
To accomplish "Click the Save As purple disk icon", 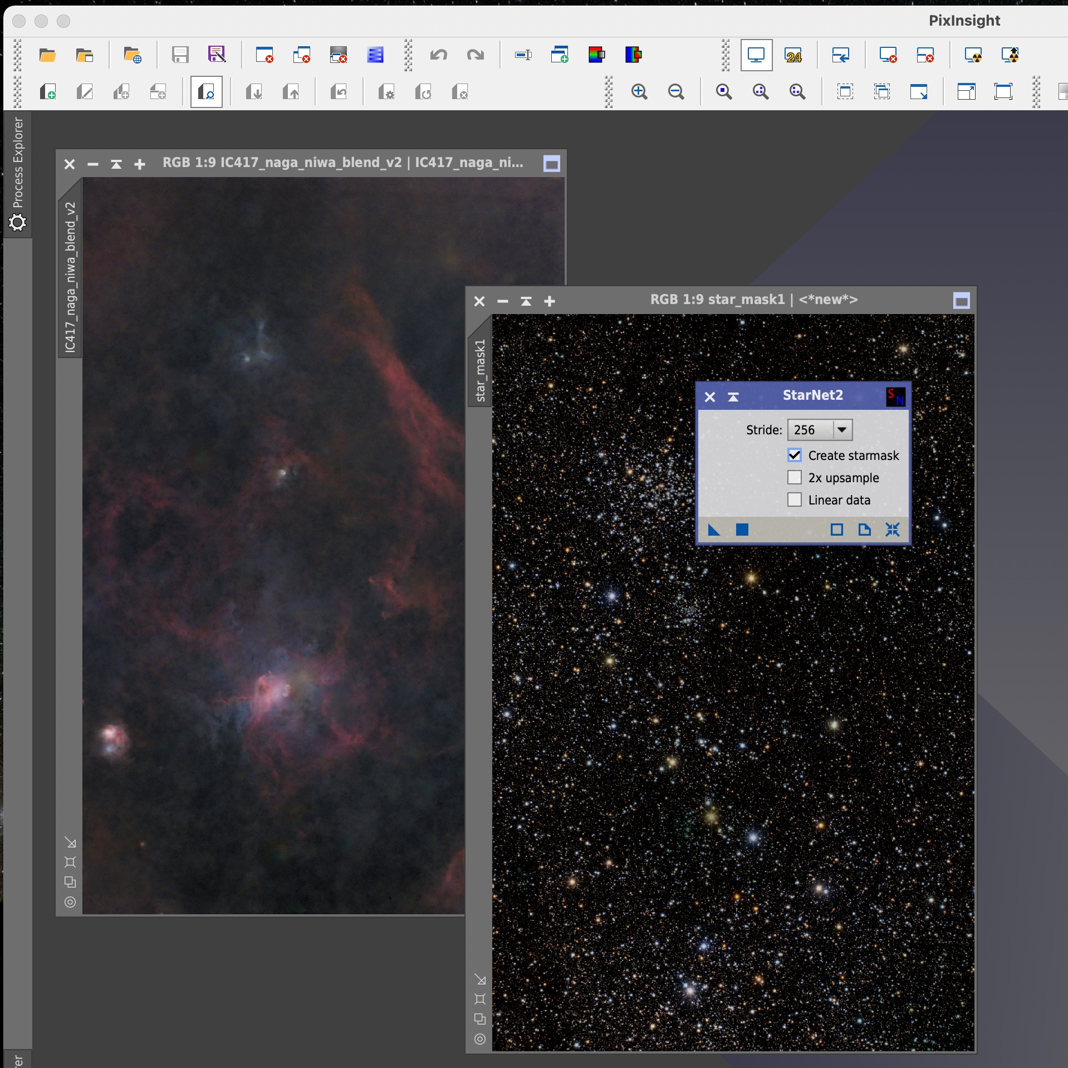I will tap(217, 55).
